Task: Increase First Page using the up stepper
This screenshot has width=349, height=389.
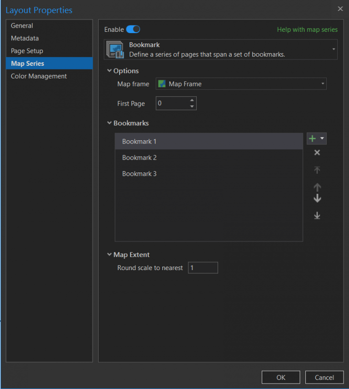Action: tap(192, 101)
